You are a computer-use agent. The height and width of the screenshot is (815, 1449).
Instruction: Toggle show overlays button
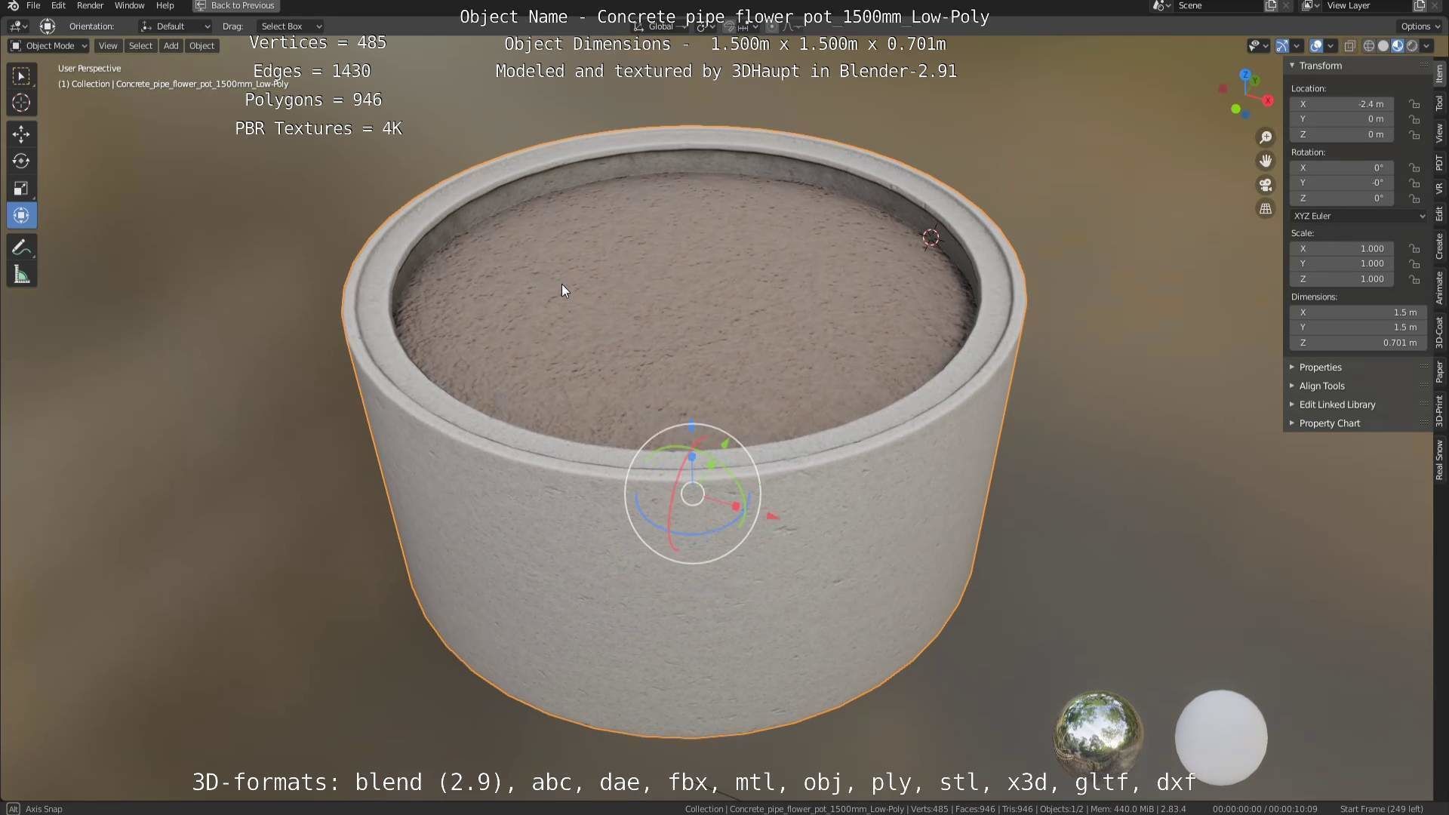[1315, 46]
